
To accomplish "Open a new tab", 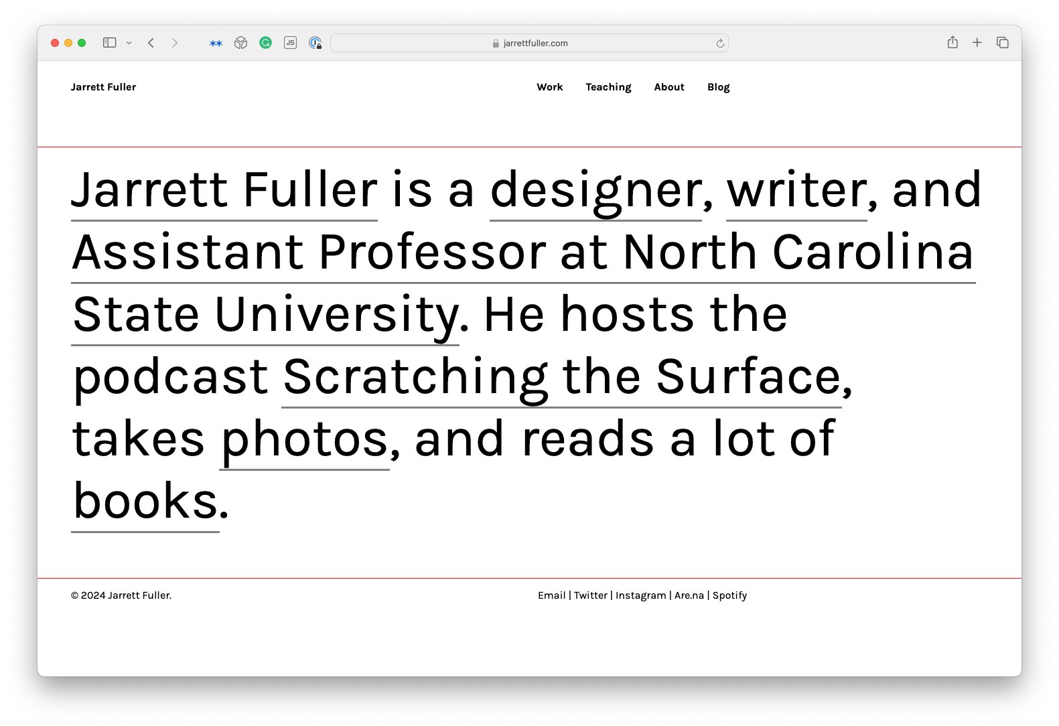I will click(x=977, y=42).
